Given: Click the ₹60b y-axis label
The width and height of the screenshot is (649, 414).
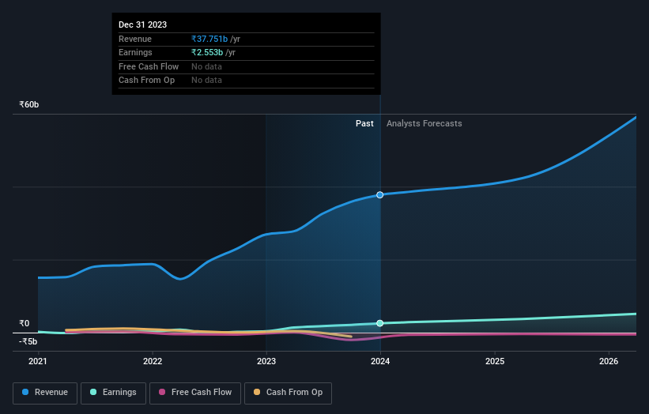Looking at the screenshot, I should point(29,104).
